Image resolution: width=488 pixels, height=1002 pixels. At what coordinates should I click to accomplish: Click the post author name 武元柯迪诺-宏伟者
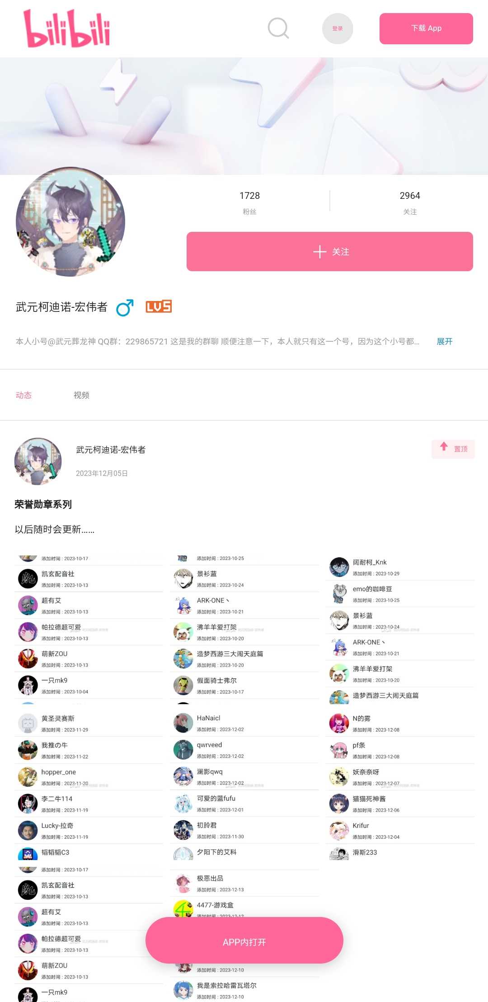(x=111, y=450)
